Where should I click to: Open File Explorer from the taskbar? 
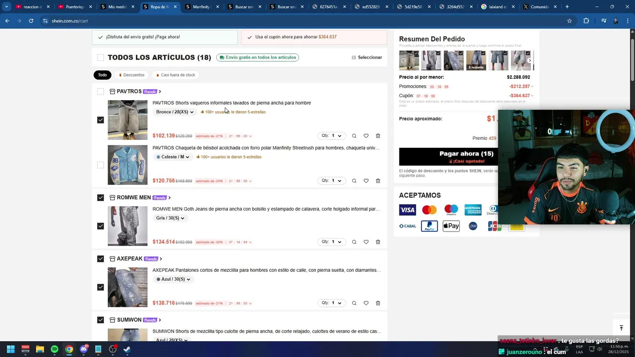(x=40, y=349)
